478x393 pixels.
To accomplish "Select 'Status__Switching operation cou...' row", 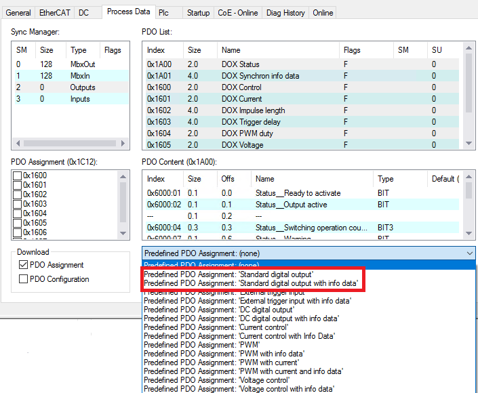I will (302, 228).
